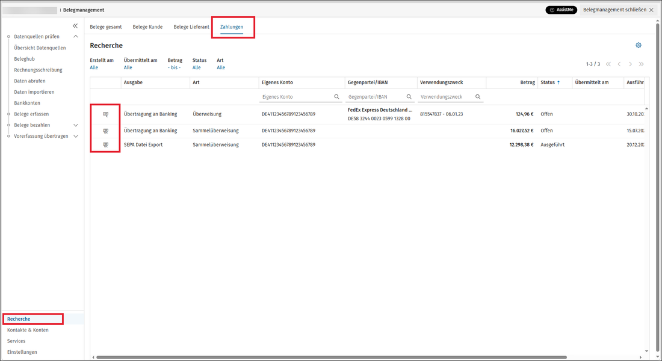Click search icon in Gegenpartei/IBAN filter
This screenshot has height=361, width=662.
coord(409,97)
